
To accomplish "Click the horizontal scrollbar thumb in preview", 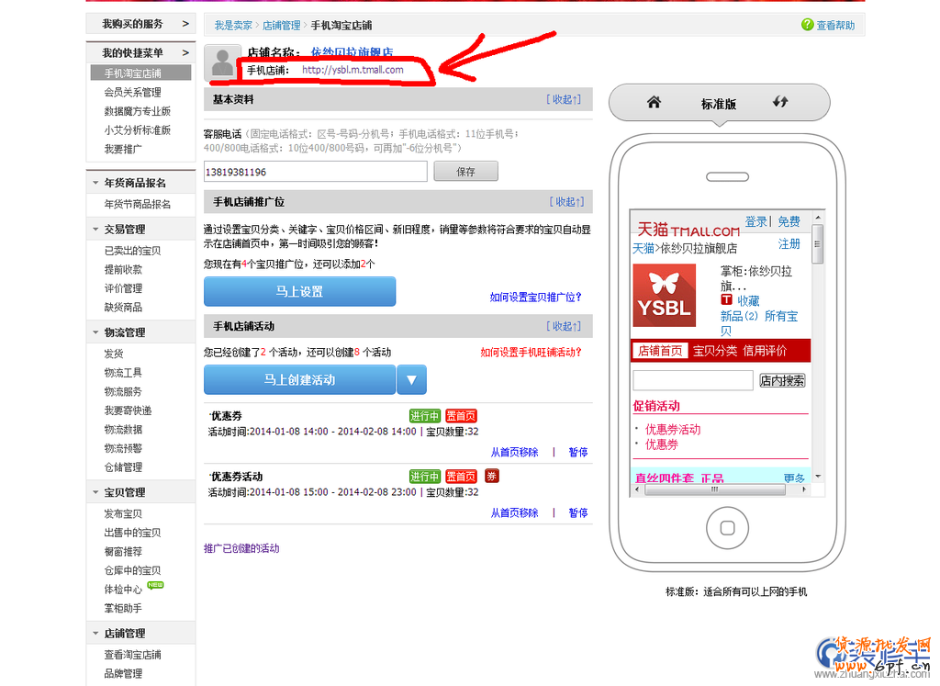I will point(714,489).
